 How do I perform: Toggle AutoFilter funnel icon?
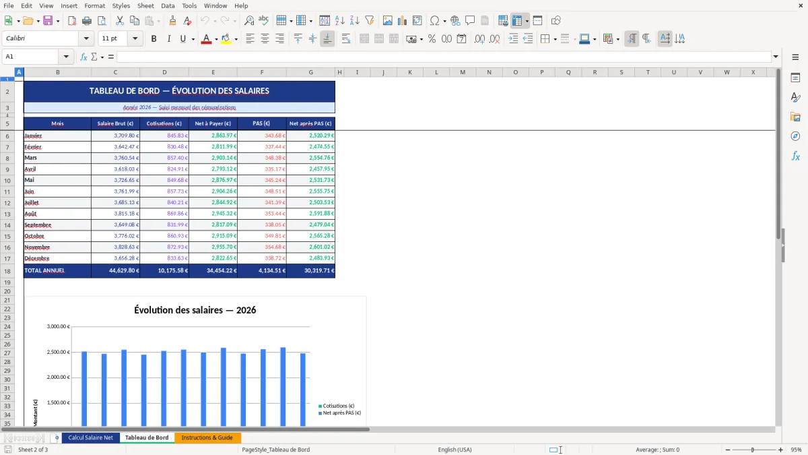point(370,21)
